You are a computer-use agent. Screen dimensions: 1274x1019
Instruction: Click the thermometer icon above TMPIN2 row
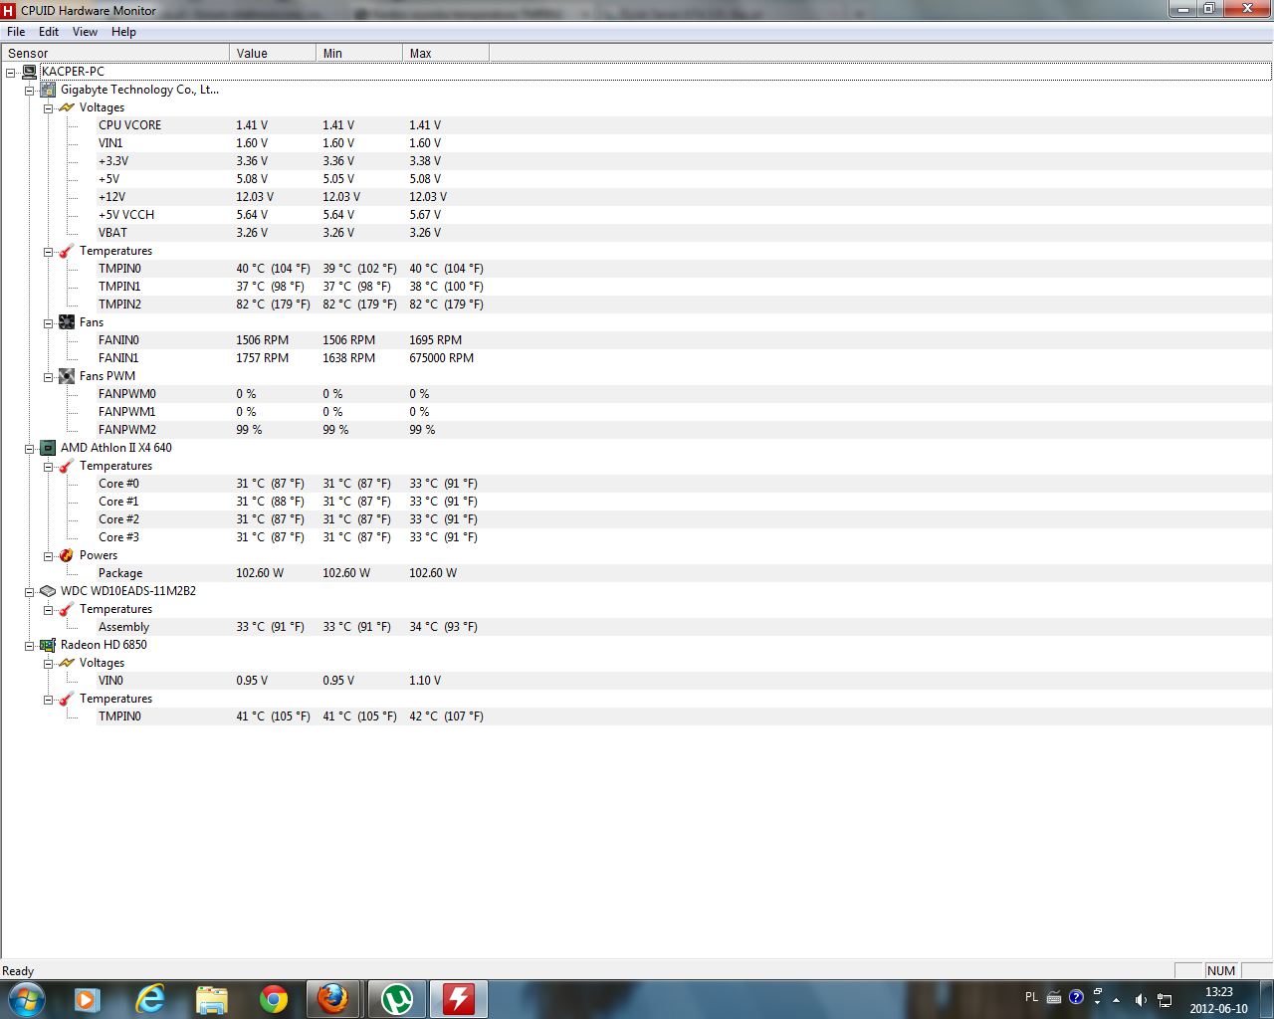67,251
